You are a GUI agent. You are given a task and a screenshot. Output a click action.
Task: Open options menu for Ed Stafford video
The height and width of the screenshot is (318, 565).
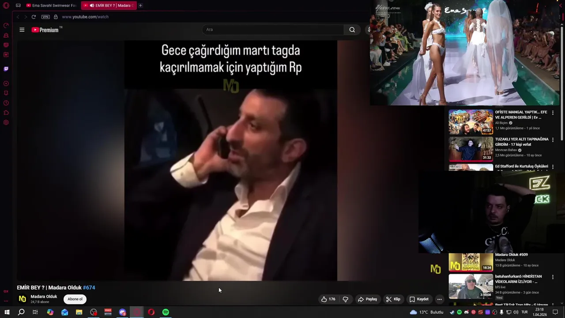[x=553, y=167]
